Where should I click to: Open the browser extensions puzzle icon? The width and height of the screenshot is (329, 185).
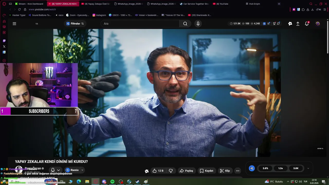tap(303, 10)
